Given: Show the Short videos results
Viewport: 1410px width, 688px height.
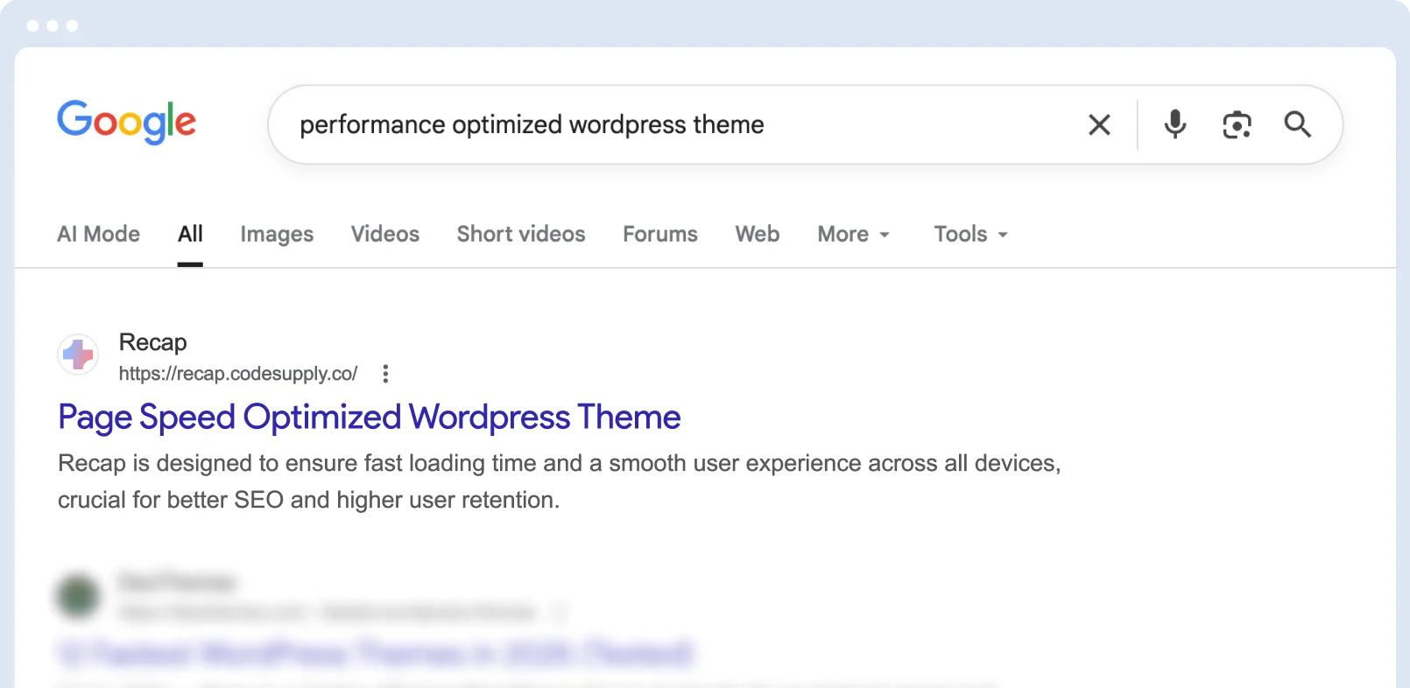Looking at the screenshot, I should point(521,234).
